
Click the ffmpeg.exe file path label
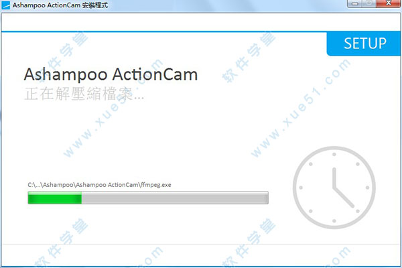point(99,185)
